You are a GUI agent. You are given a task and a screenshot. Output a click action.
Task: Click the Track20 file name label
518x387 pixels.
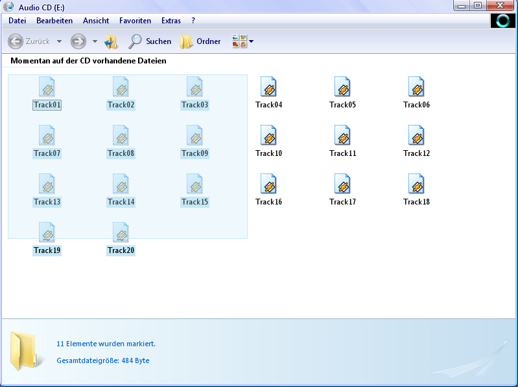121,250
